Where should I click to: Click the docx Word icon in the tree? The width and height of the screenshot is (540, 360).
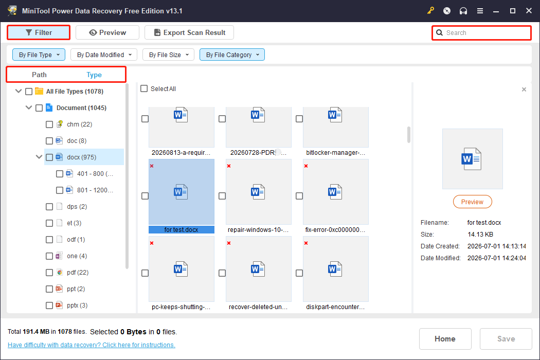pos(59,157)
